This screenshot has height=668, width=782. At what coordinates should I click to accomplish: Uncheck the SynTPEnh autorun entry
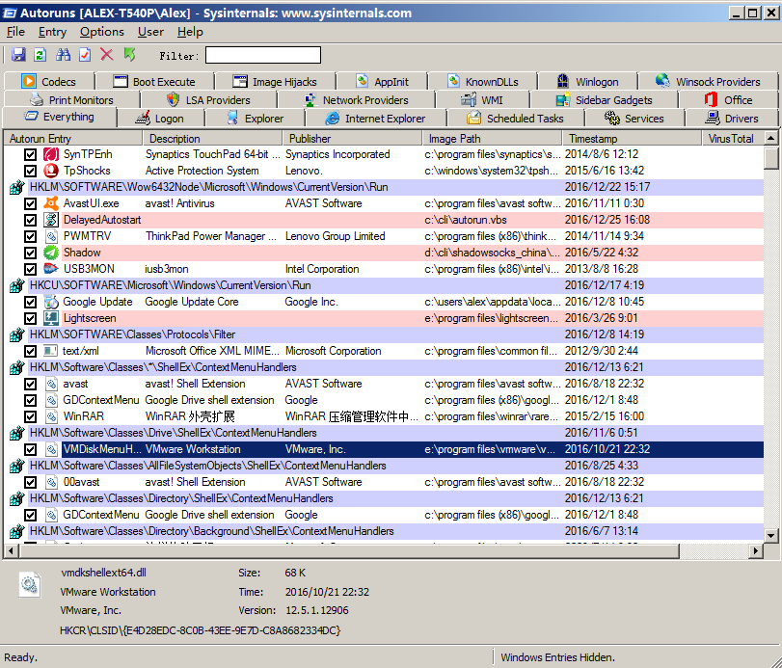point(31,154)
